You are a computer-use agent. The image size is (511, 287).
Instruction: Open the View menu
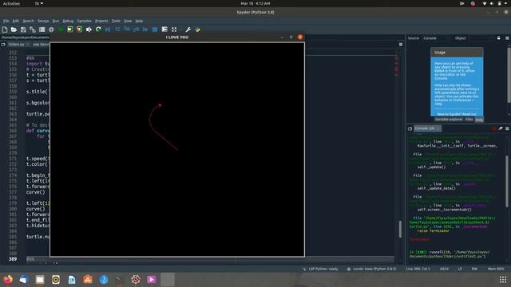pyautogui.click(x=128, y=21)
